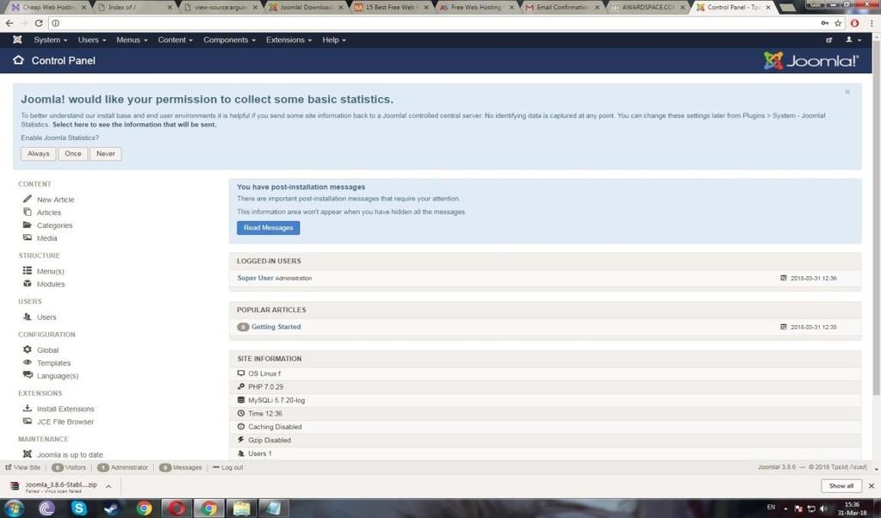Close the downloads bar
This screenshot has width=881, height=518.
[x=872, y=486]
